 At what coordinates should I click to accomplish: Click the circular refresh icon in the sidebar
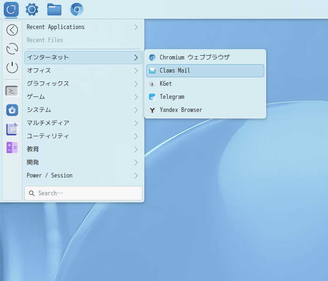click(x=12, y=49)
